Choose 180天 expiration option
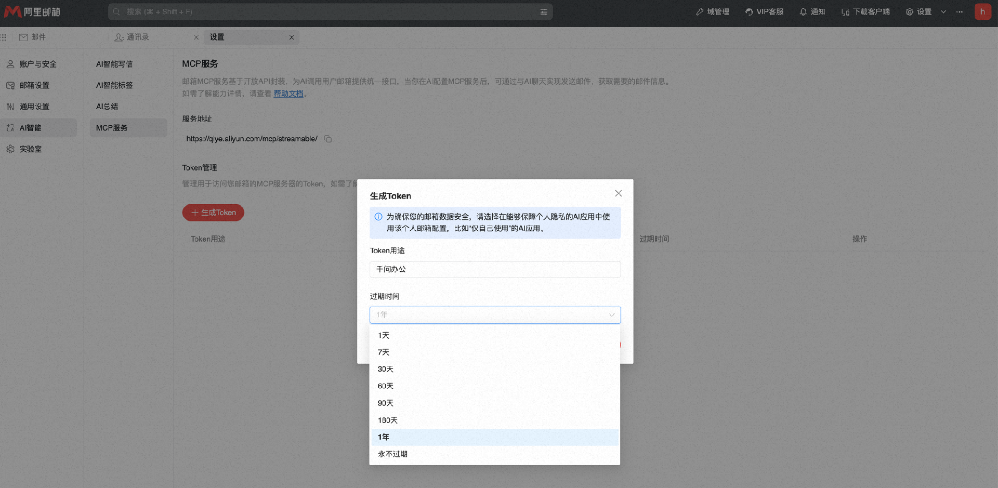 click(x=495, y=420)
